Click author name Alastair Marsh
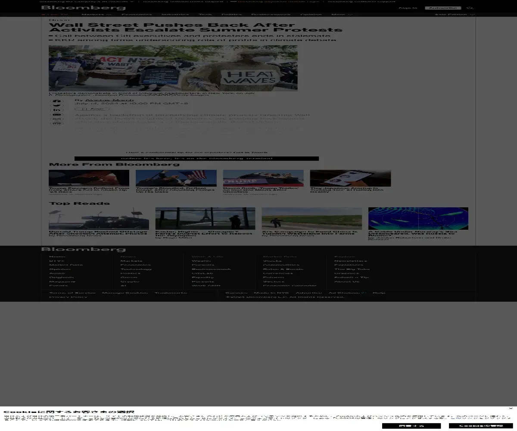The image size is (517, 431). pyautogui.click(x=109, y=100)
